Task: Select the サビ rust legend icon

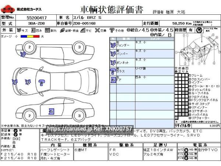Action: tap(83, 30)
